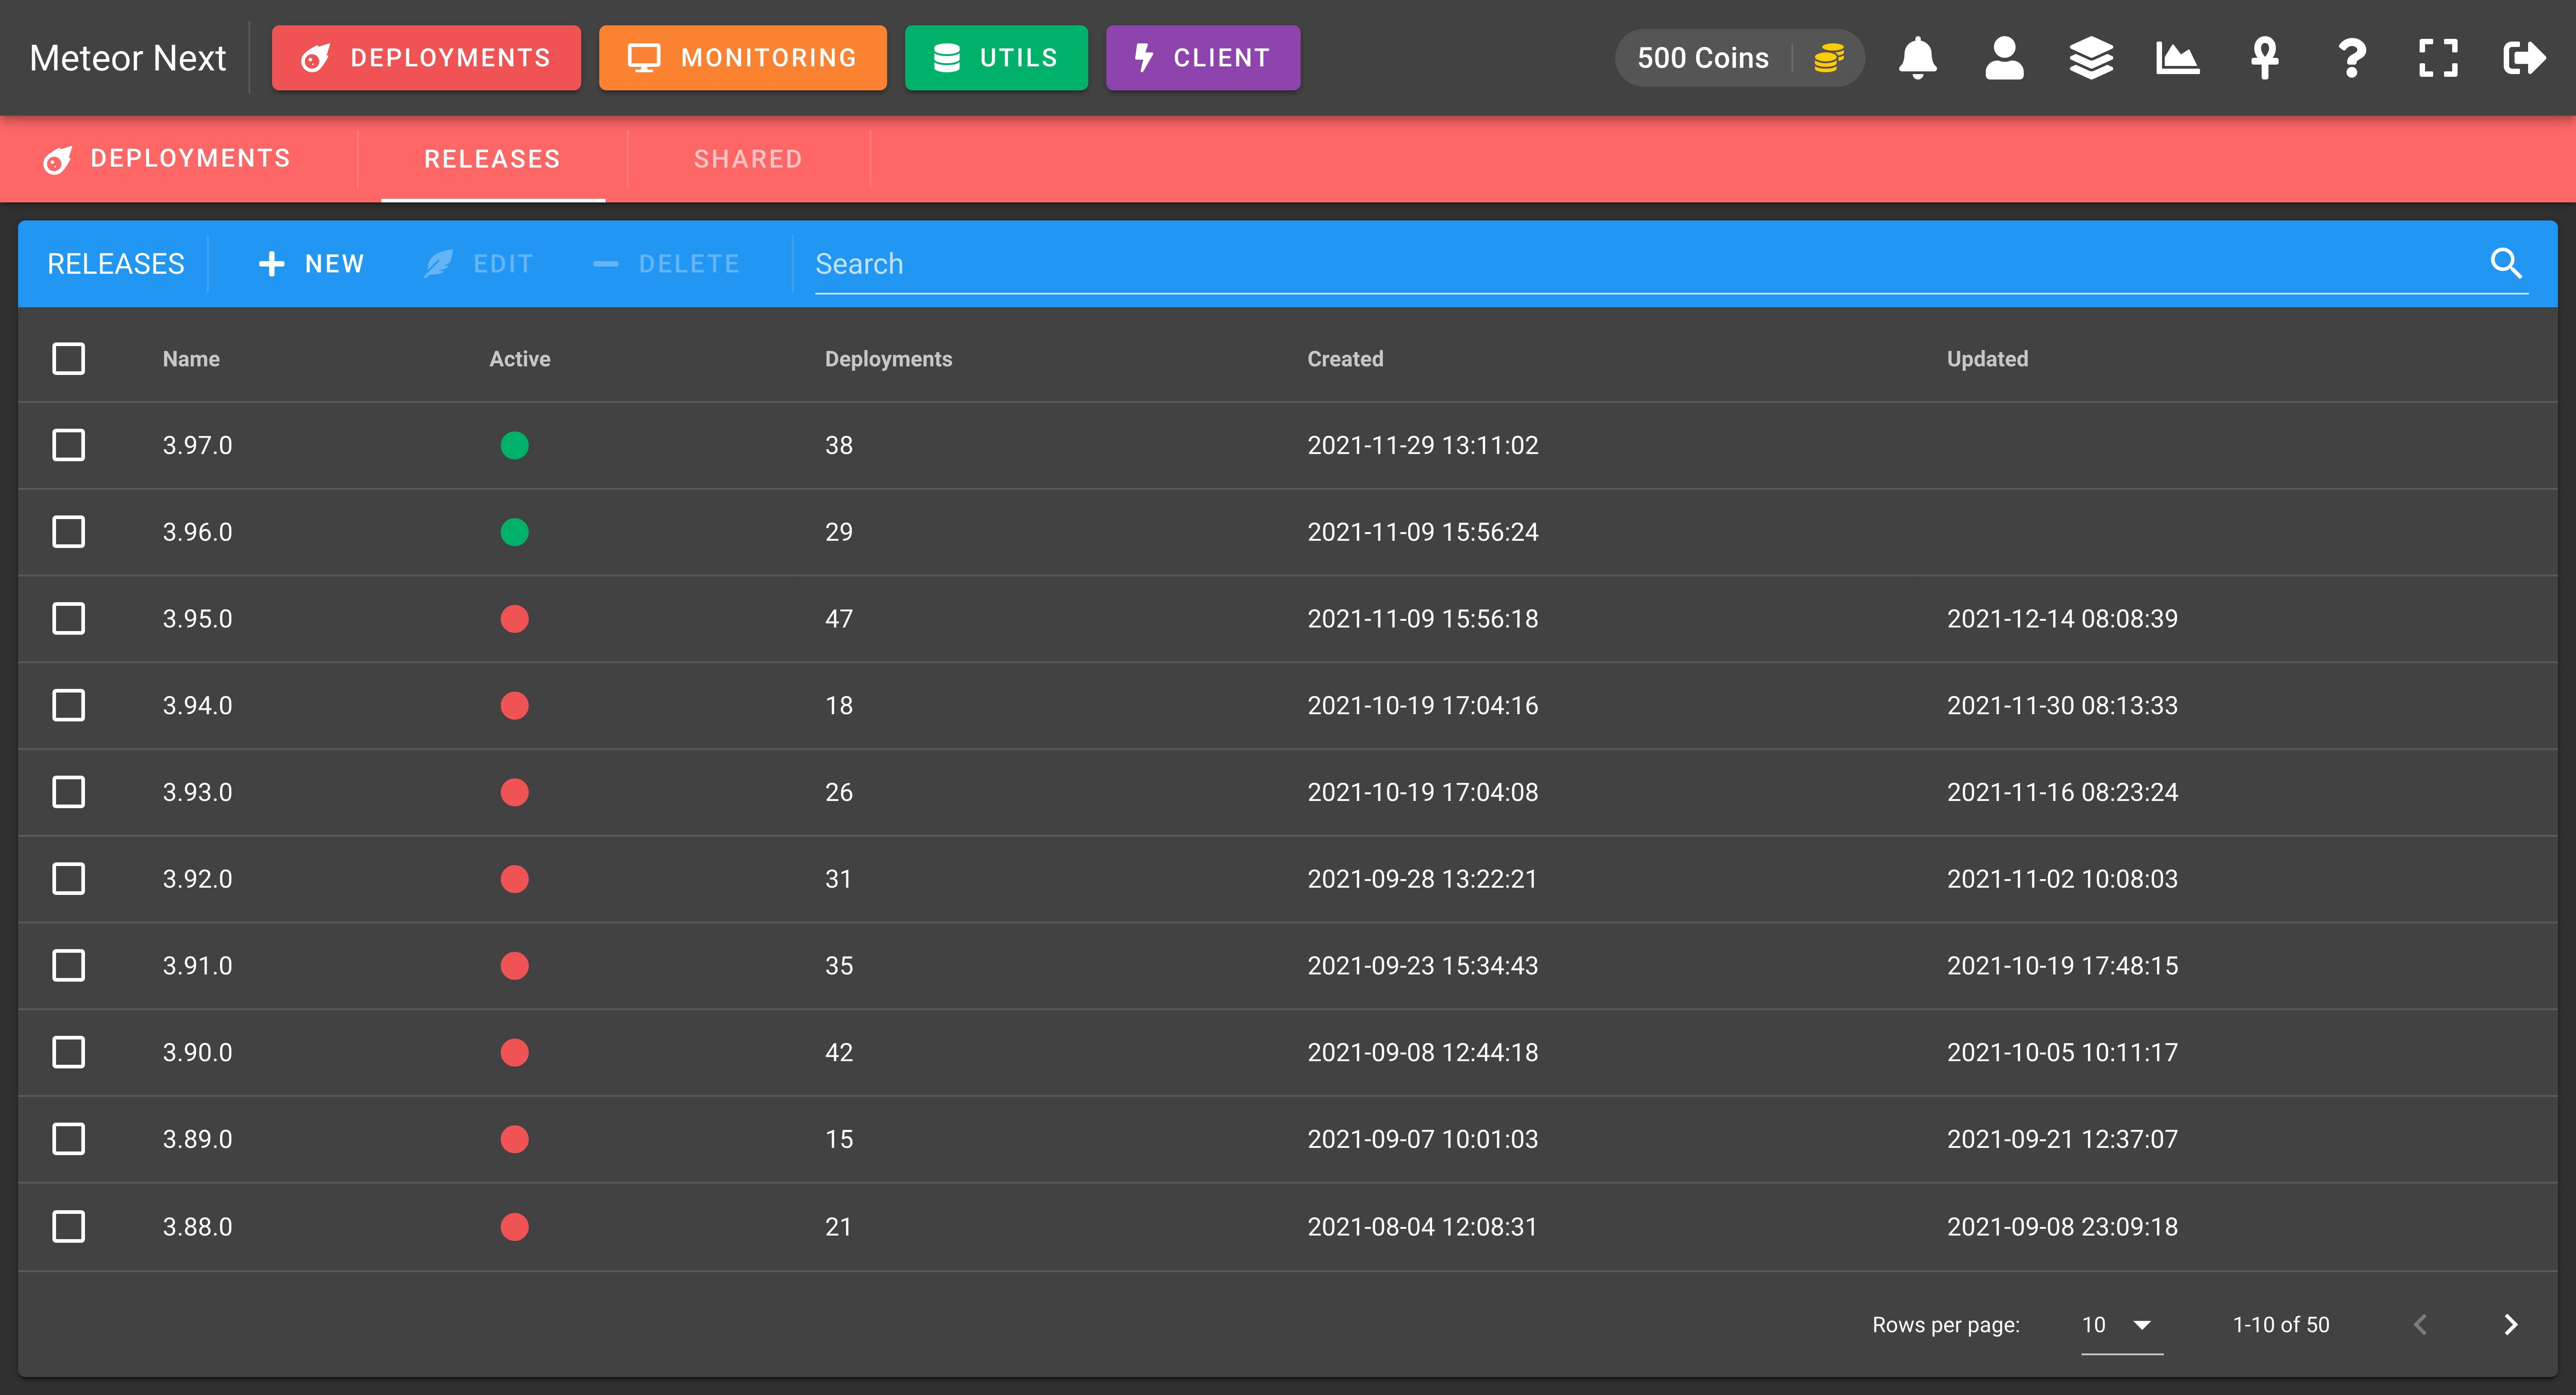Click the 1-10 of 50 pagination text
The width and height of the screenshot is (2576, 1395).
tap(2281, 1324)
